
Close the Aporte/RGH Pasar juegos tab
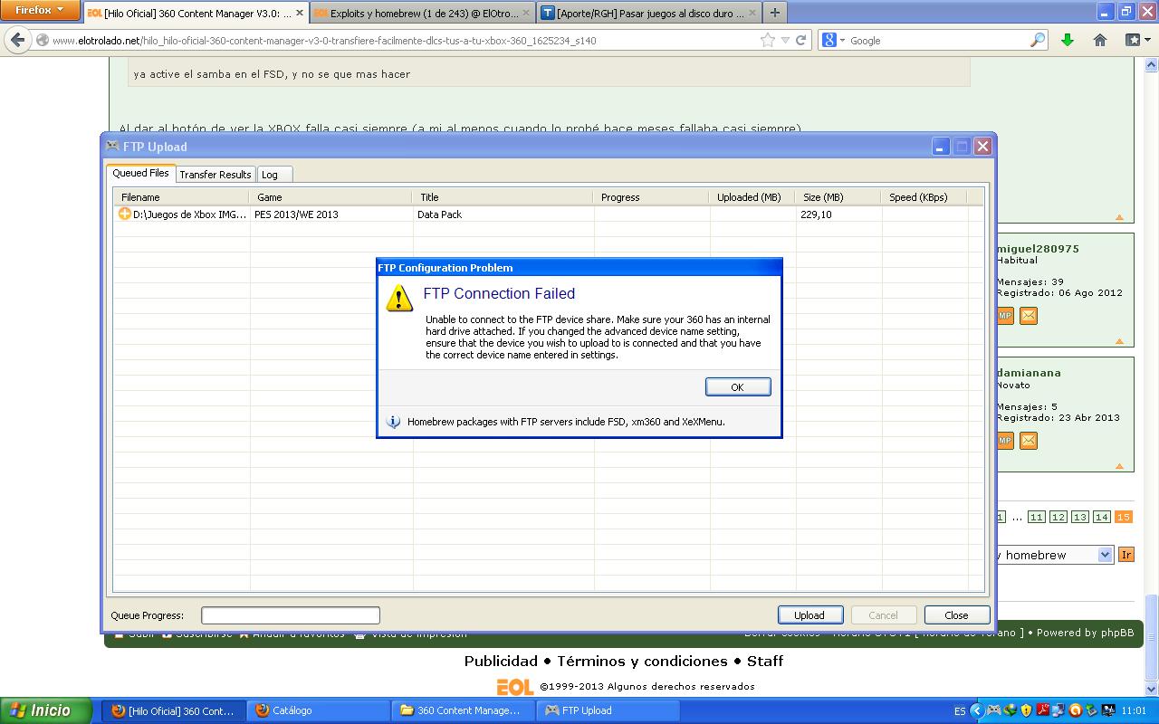tap(752, 14)
